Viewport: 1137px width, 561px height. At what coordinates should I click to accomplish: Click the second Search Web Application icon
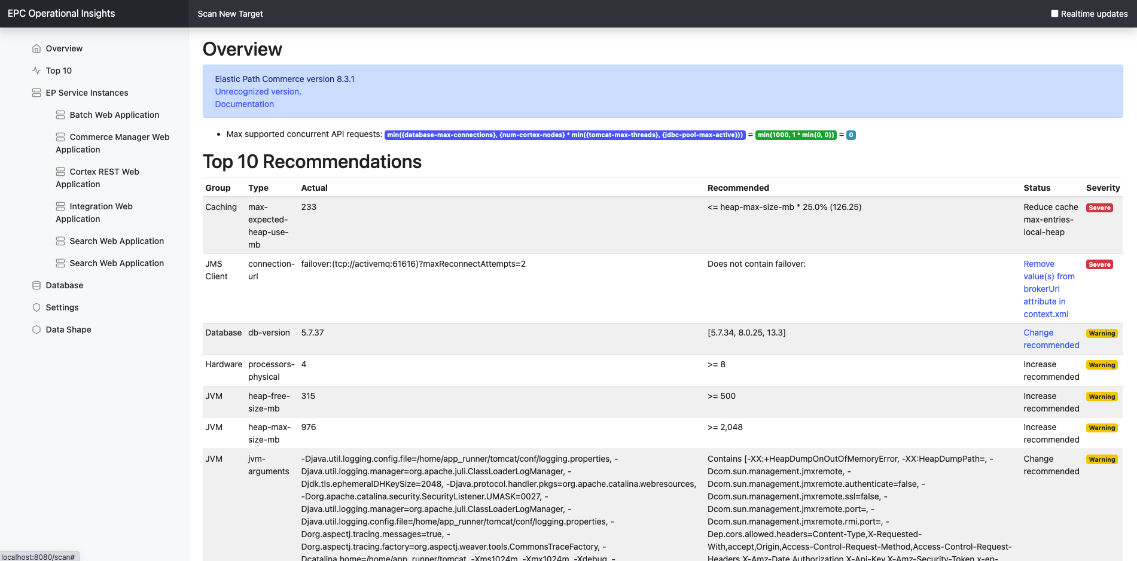(x=60, y=263)
